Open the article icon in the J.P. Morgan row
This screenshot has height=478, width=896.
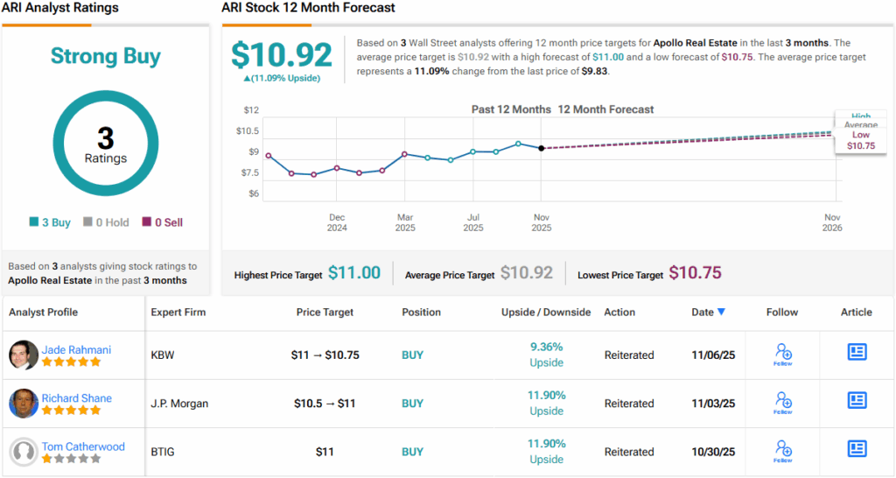857,400
